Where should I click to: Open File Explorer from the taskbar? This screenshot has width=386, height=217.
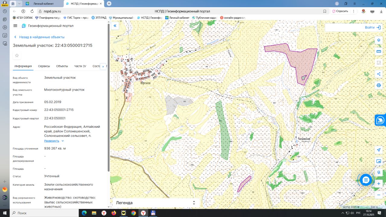94,213
